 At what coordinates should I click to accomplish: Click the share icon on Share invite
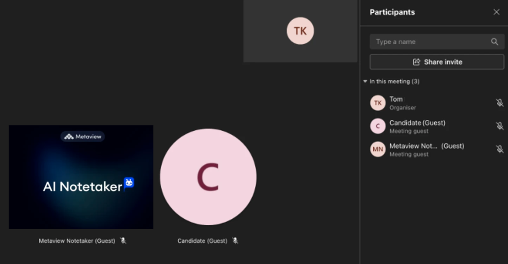[x=417, y=62]
